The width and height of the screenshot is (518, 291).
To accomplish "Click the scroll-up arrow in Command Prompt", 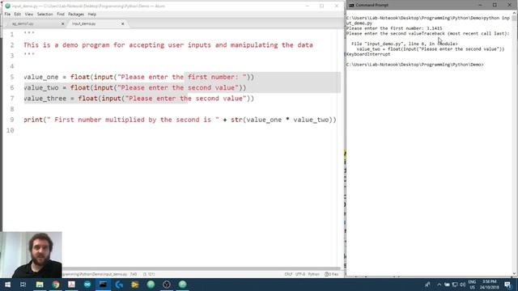I will point(515,13).
